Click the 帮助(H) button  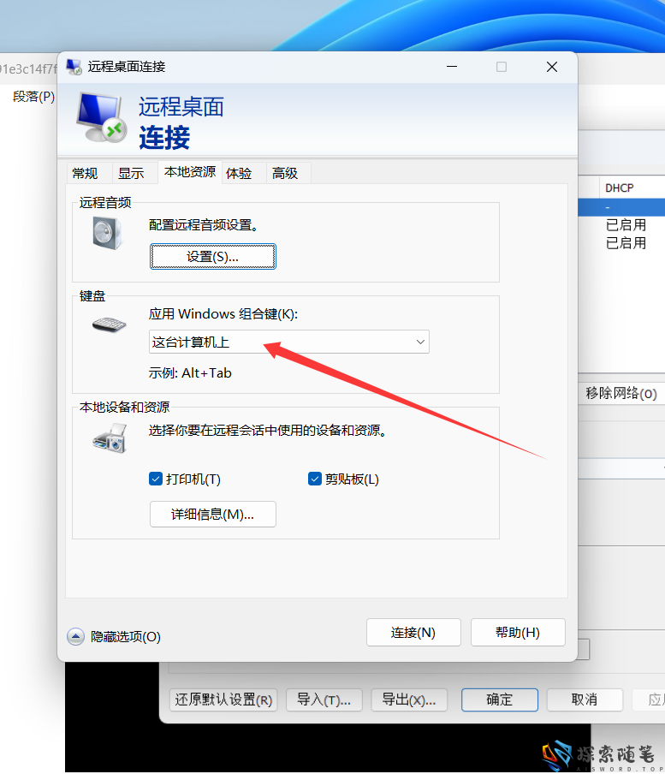pos(517,633)
